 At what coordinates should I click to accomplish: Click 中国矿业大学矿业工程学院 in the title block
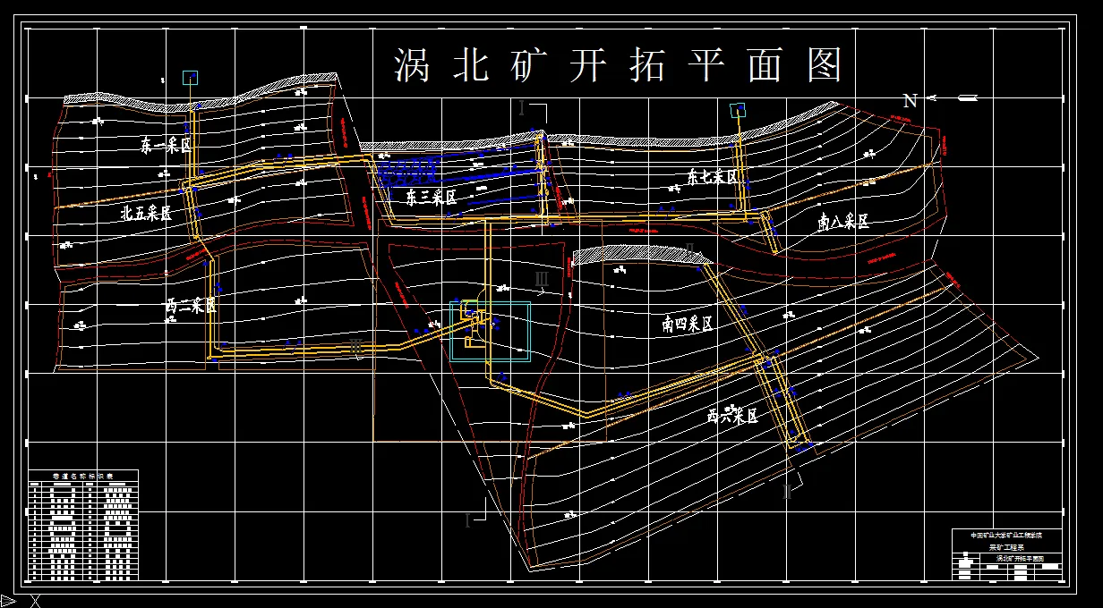click(x=1007, y=535)
